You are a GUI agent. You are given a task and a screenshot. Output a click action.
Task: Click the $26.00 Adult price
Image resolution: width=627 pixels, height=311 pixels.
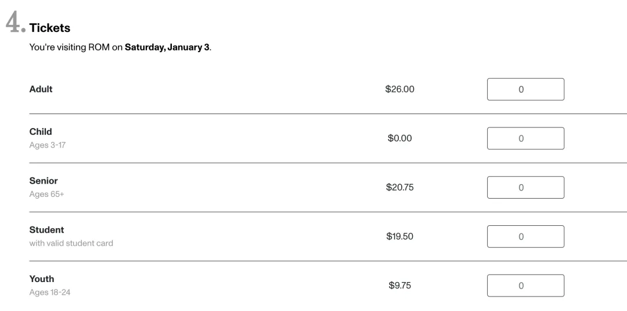click(x=399, y=89)
